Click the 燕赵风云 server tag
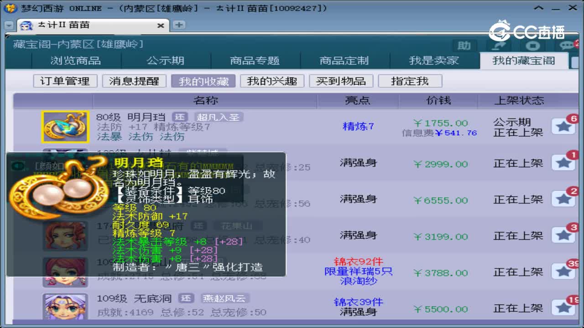This screenshot has width=584, height=328. coord(226,298)
